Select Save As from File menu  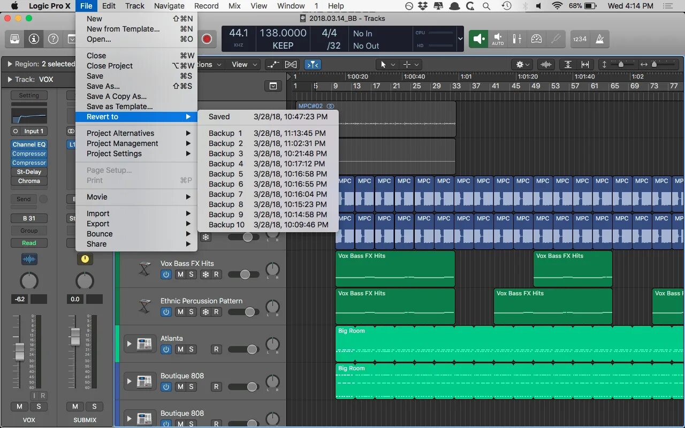103,86
